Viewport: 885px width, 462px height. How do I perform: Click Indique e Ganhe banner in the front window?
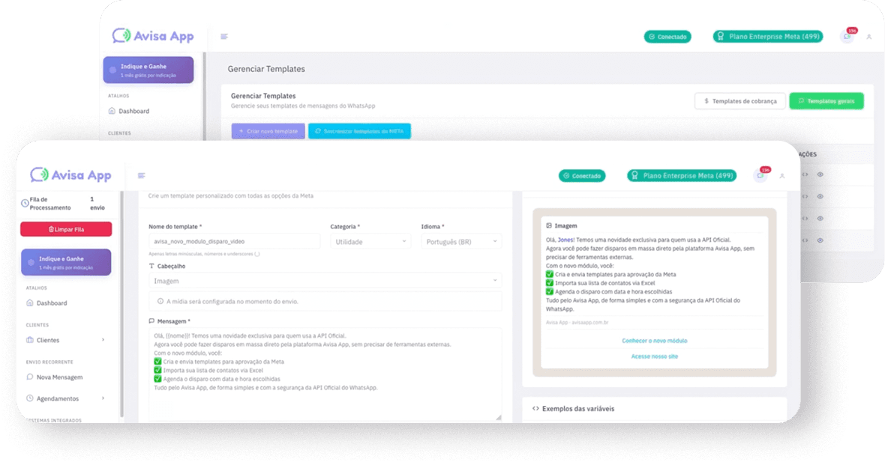point(66,262)
